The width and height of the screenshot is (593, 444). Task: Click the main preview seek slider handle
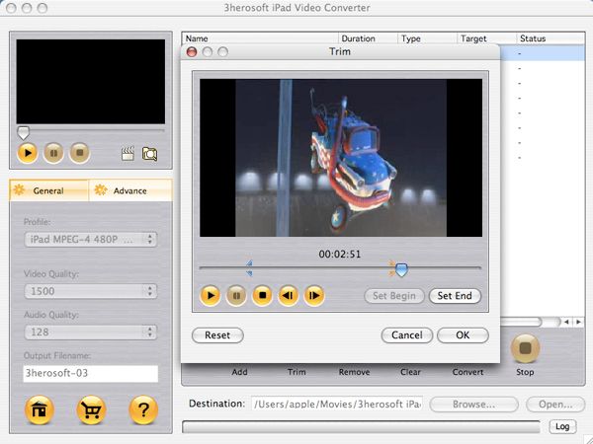pyautogui.click(x=23, y=132)
